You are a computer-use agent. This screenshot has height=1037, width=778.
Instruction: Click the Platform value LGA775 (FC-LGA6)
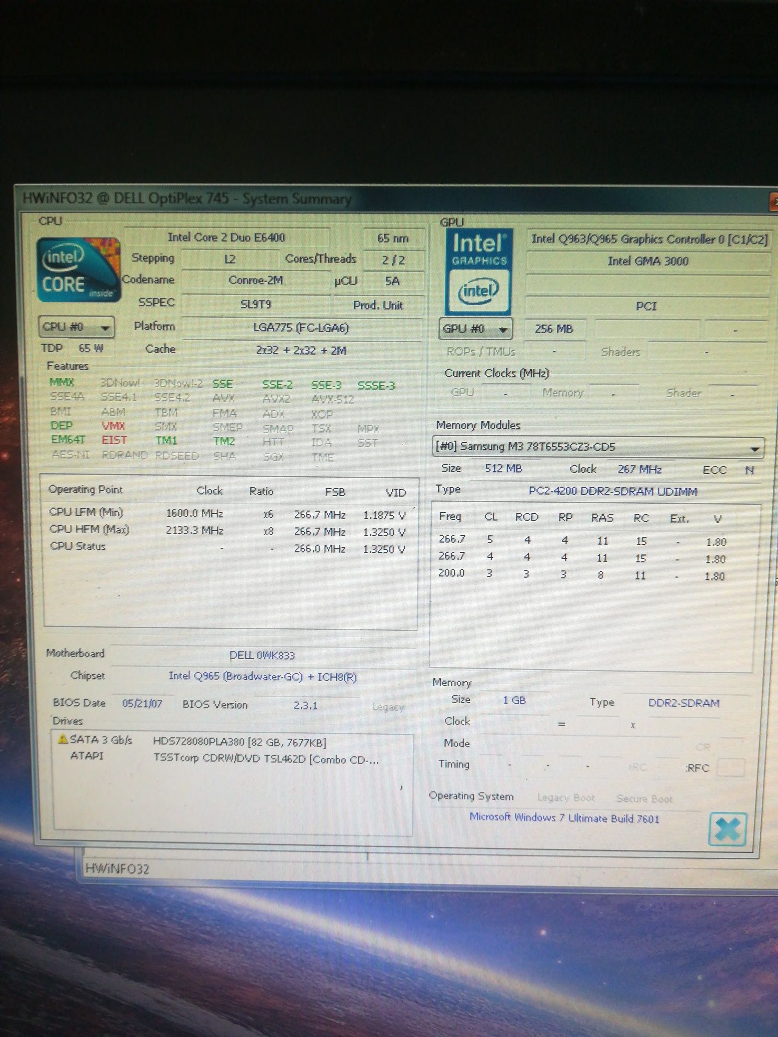pos(301,328)
